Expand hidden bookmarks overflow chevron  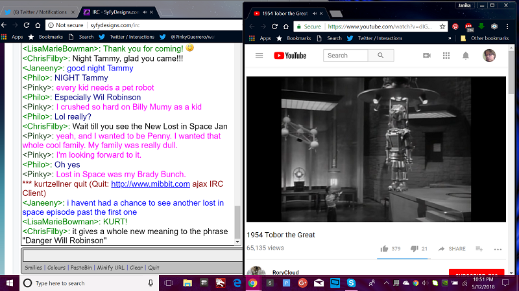pyautogui.click(x=450, y=38)
